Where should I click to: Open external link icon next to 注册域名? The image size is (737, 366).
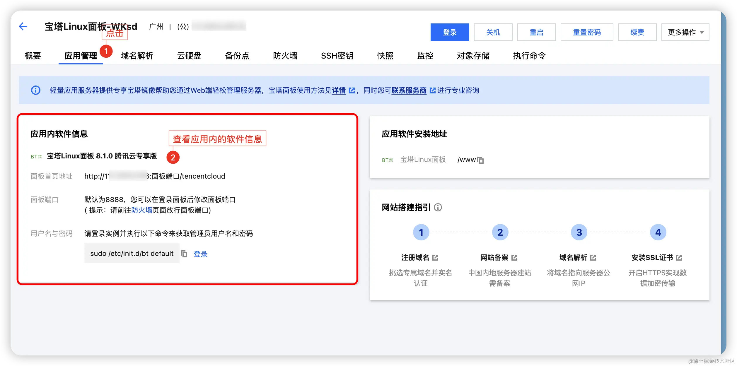pyautogui.click(x=435, y=258)
